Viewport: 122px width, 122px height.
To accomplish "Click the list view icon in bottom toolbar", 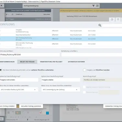I will pos(9,113).
